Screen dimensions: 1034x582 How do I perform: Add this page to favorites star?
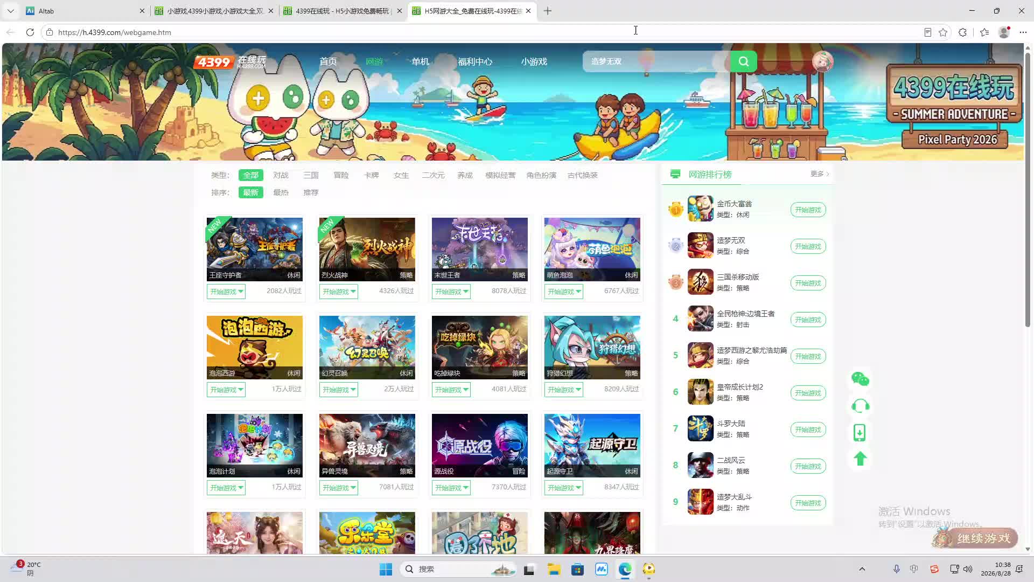(x=943, y=32)
